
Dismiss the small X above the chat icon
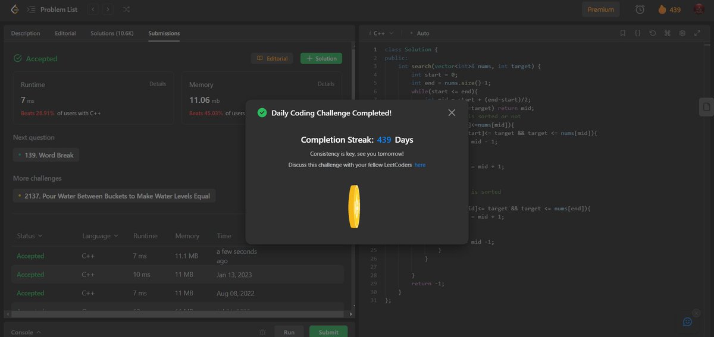point(697,313)
